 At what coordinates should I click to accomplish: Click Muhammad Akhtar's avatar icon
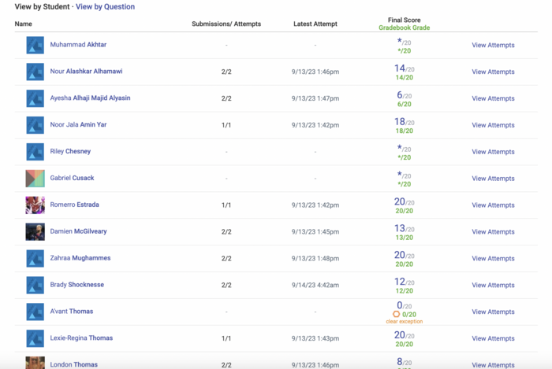coord(35,45)
